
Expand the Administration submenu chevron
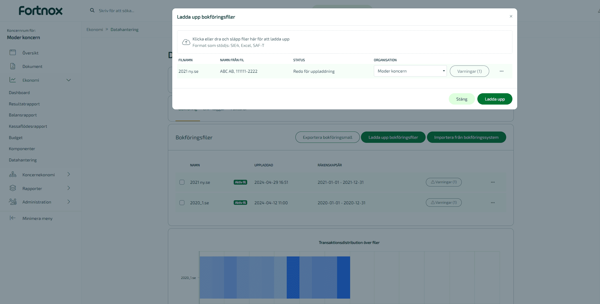(x=69, y=202)
